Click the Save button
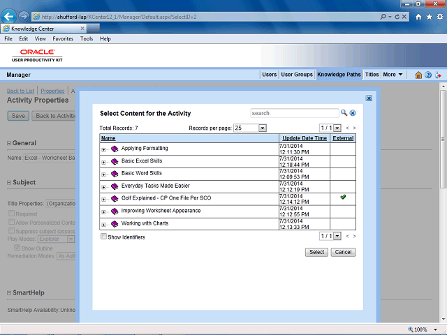This screenshot has width=447, height=335. tap(18, 116)
